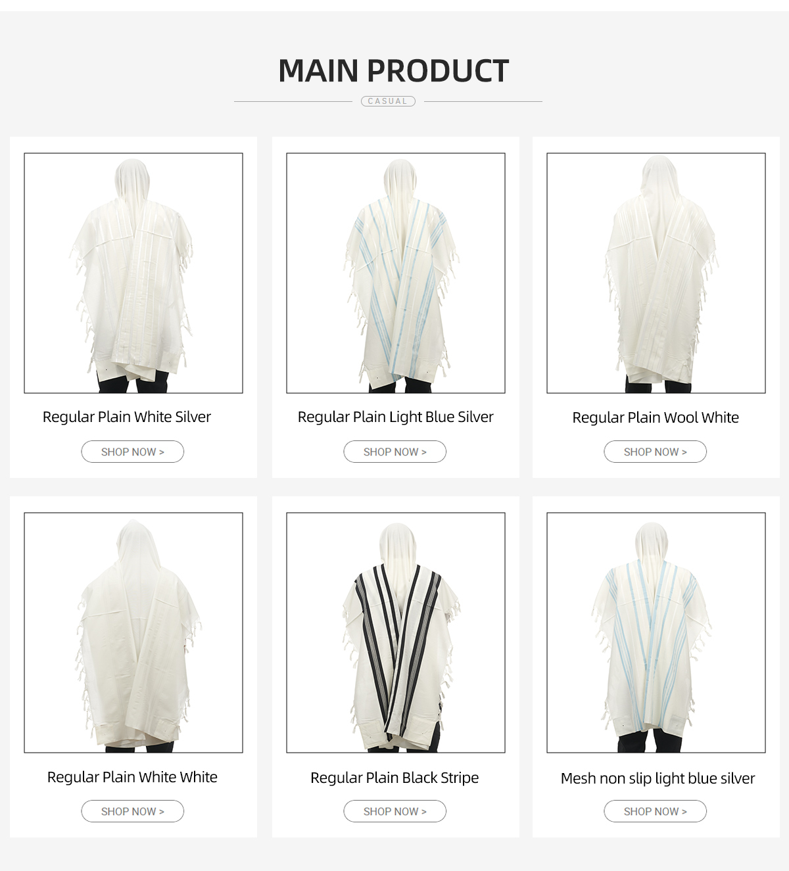Click Shop Now under Regular Plain Black Stripe
The width and height of the screenshot is (789, 871).
(395, 811)
